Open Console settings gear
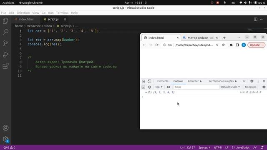This screenshot has height=150, width=267. pyautogui.click(x=264, y=87)
